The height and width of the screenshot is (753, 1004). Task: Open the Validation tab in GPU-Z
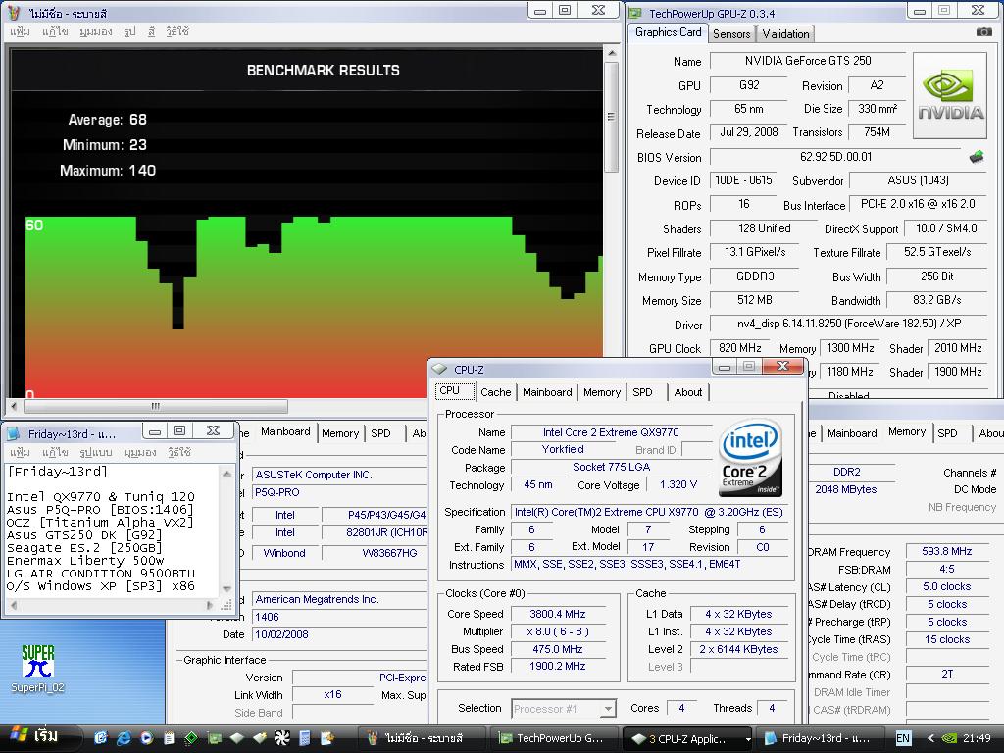(785, 34)
